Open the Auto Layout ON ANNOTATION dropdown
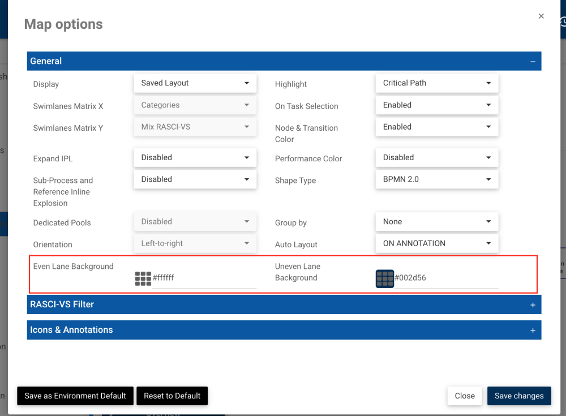Screen dimensions: 566x416 click(436, 243)
